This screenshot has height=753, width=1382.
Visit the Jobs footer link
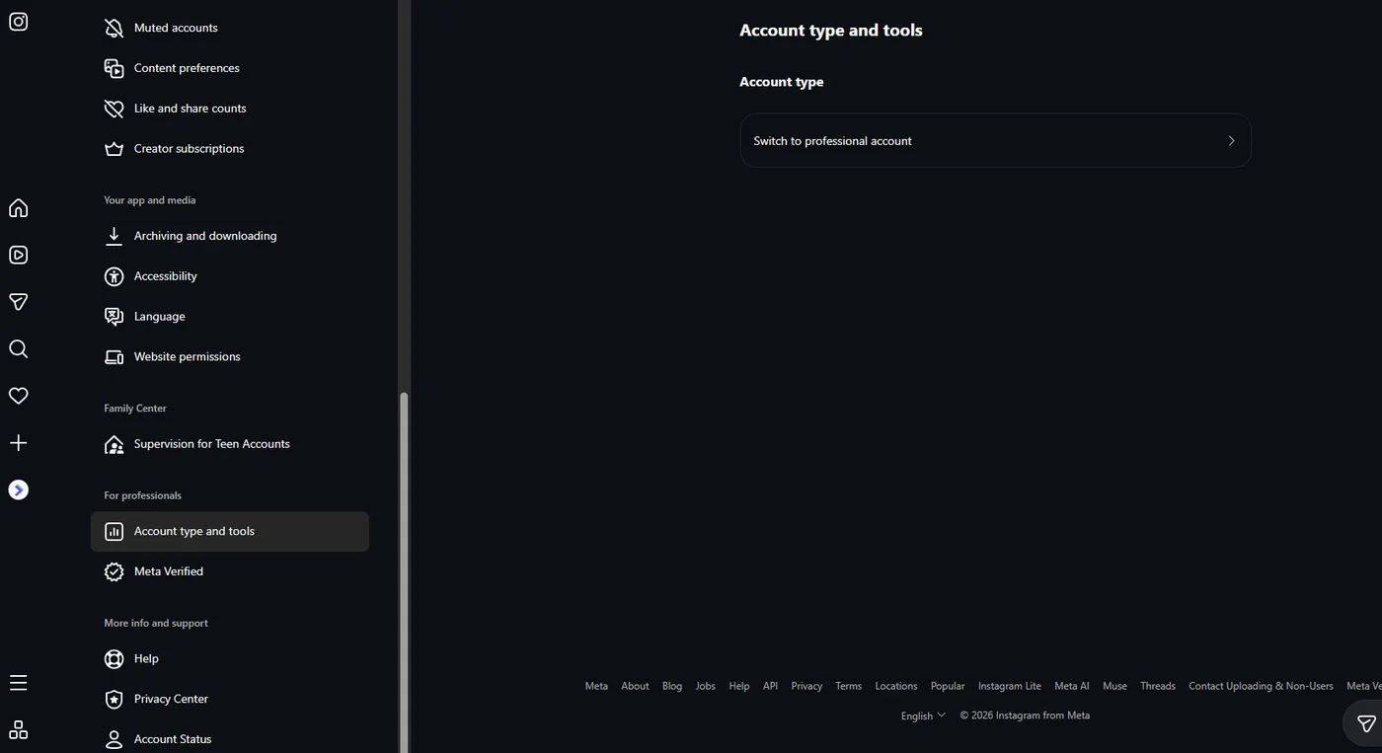point(705,686)
